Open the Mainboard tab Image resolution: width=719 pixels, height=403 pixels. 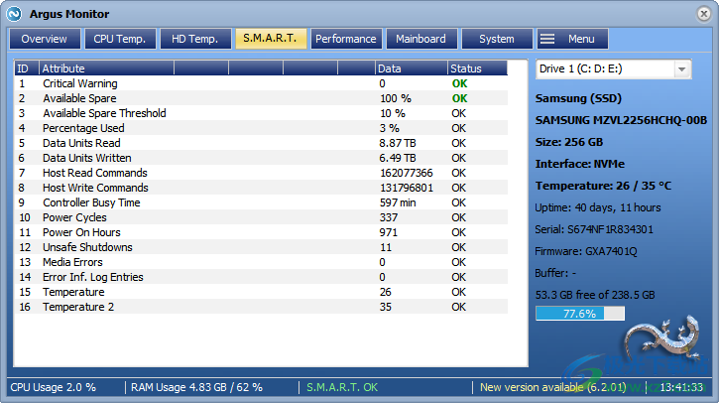(x=420, y=39)
